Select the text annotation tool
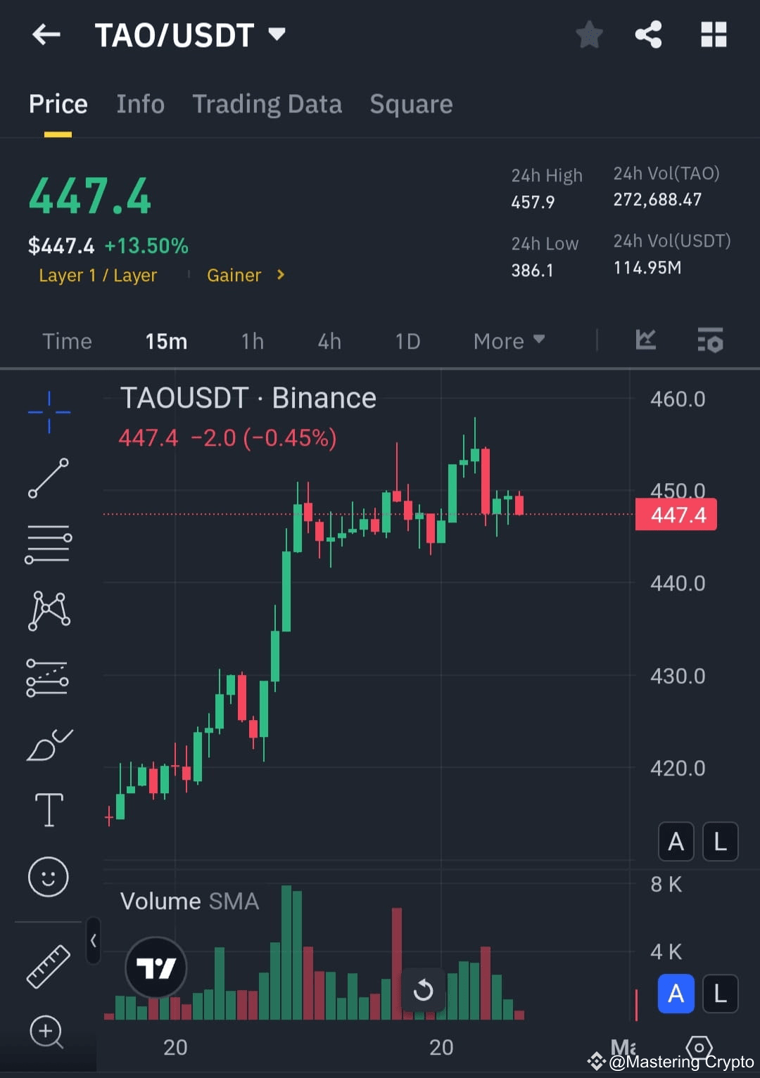This screenshot has height=1078, width=760. [x=49, y=809]
